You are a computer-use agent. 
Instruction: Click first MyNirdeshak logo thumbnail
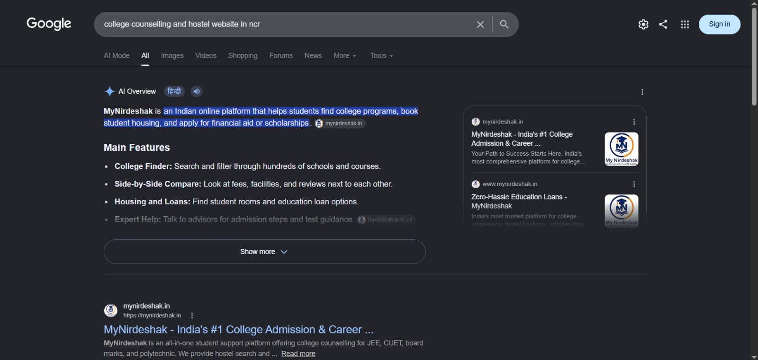point(622,149)
